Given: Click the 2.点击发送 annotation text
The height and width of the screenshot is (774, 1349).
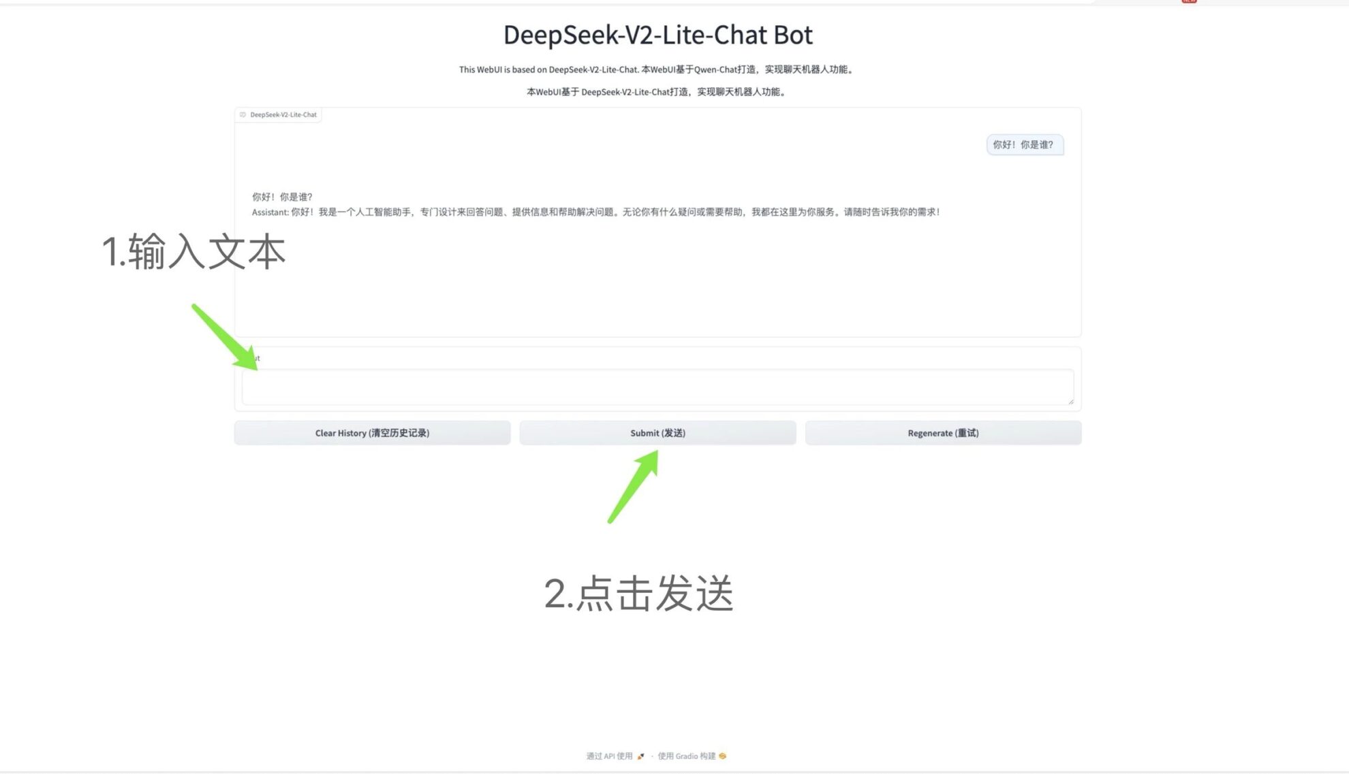Looking at the screenshot, I should point(638,594).
